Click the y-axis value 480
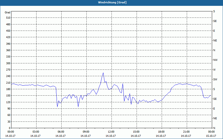 point(8,24)
